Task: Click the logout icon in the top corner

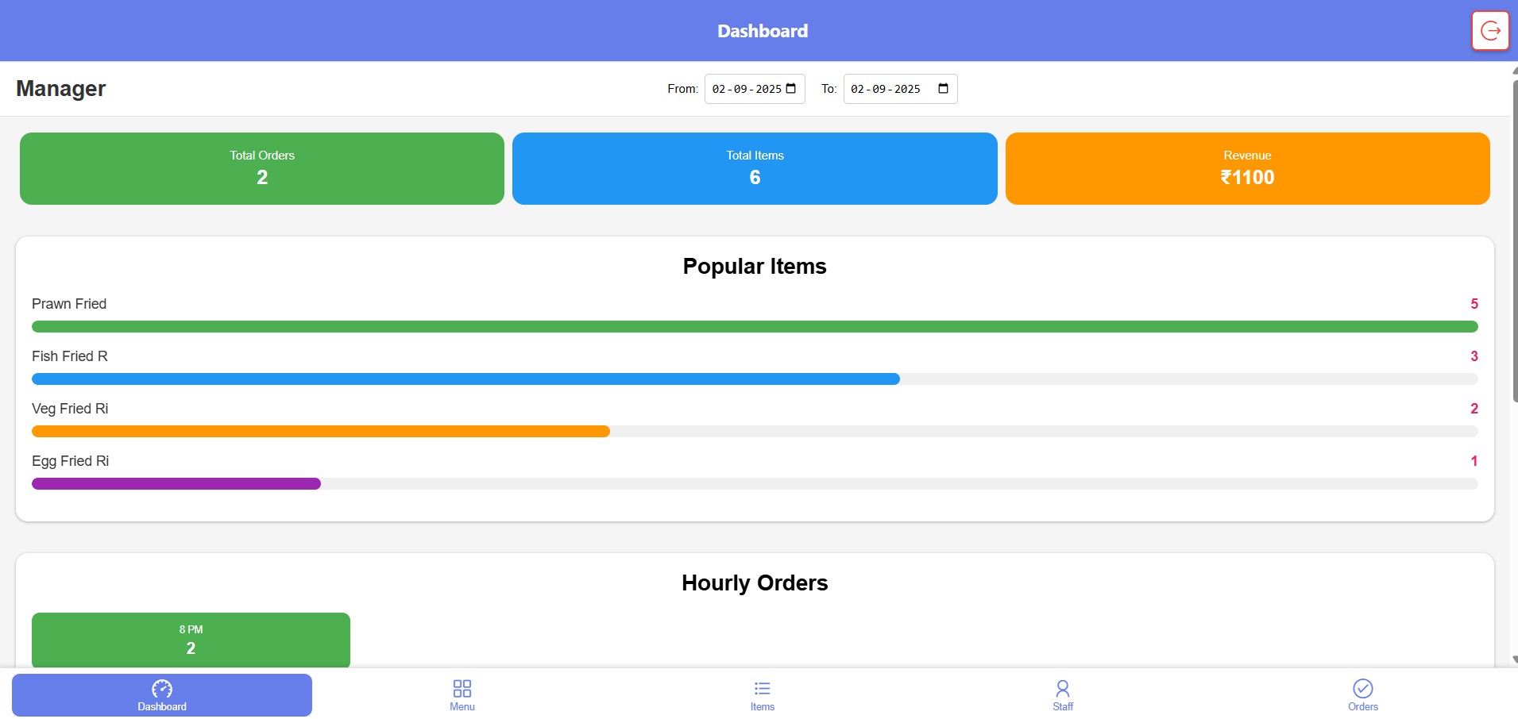Action: 1489,30
